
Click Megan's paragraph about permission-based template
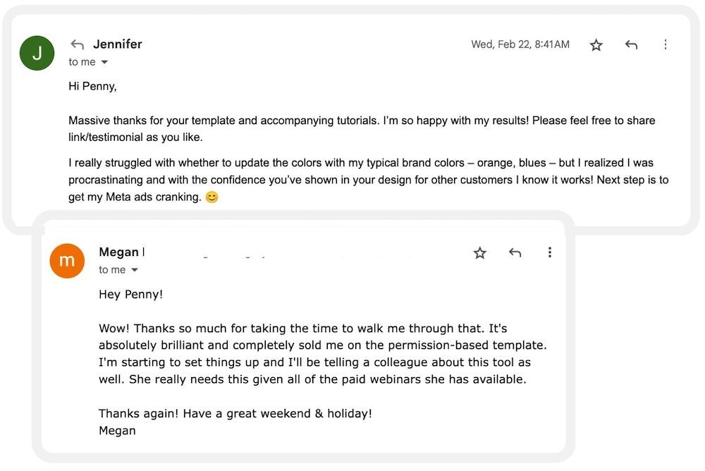click(322, 354)
